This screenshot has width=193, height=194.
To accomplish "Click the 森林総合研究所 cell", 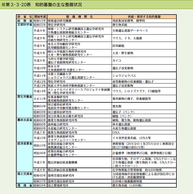I will point(79,124).
